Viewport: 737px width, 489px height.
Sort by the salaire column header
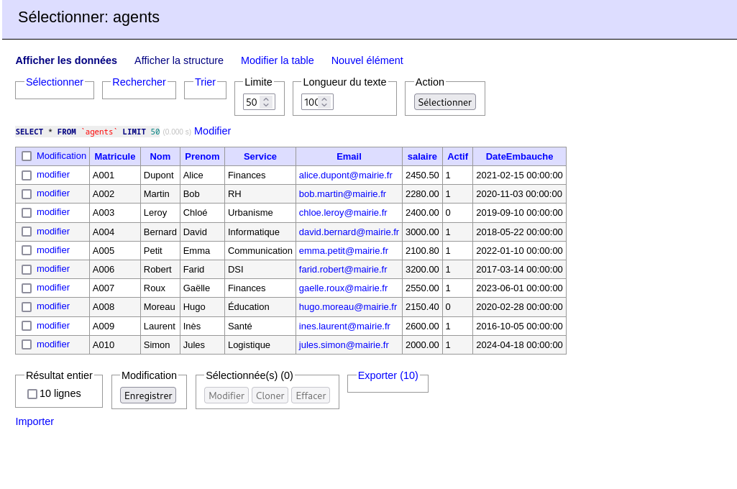click(x=422, y=156)
